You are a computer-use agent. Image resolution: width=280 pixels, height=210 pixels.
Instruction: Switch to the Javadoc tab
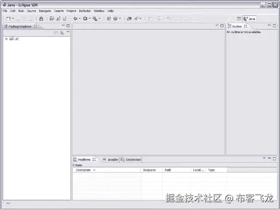pos(110,160)
